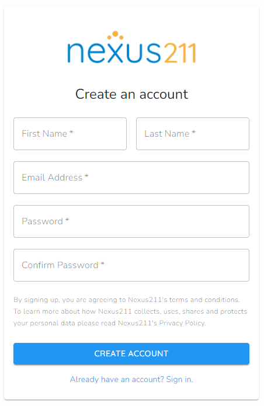Submit with the CREATE ACCOUNT button
Viewport: 264px width, 406px height.
point(131,353)
